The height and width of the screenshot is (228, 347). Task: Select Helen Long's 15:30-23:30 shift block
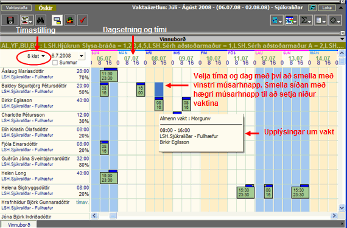108,177
